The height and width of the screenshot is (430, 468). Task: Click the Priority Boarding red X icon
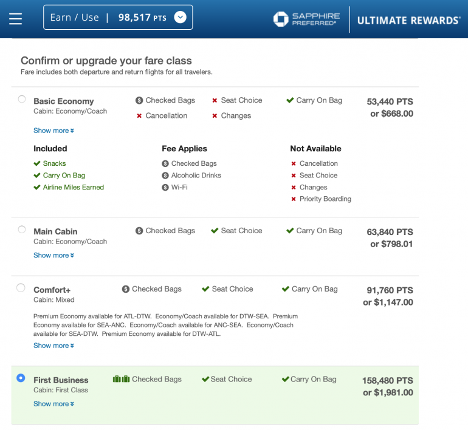click(x=294, y=199)
